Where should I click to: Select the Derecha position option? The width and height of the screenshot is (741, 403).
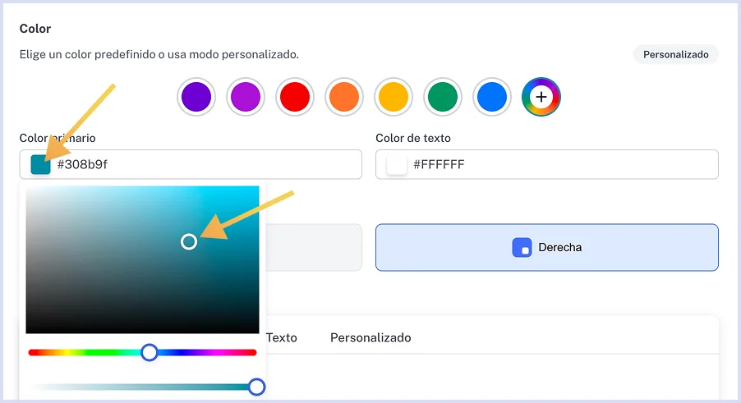546,247
